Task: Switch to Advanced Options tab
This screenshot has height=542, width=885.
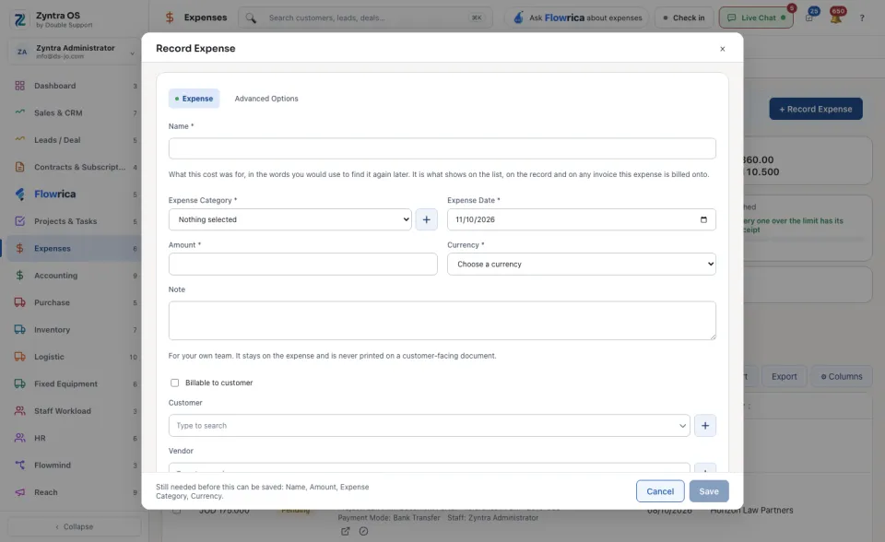Action: click(x=266, y=99)
